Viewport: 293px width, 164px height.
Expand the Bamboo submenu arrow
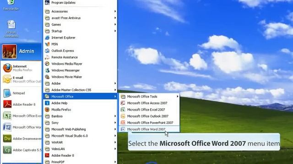[x=115, y=116]
